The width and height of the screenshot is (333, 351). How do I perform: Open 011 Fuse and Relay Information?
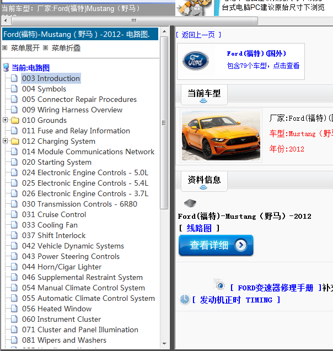76,131
